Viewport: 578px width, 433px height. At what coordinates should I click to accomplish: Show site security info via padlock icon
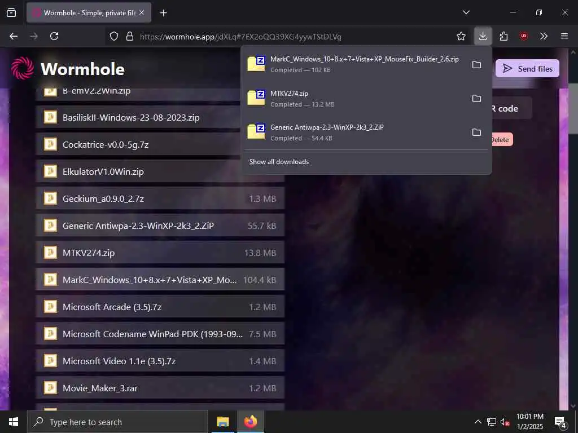pos(129,37)
